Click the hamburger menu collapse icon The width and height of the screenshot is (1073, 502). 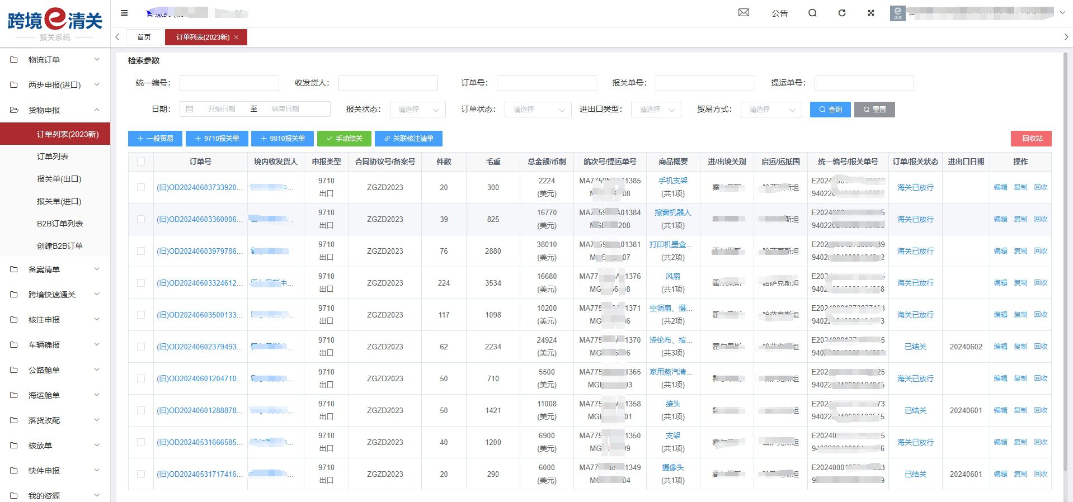coord(124,13)
